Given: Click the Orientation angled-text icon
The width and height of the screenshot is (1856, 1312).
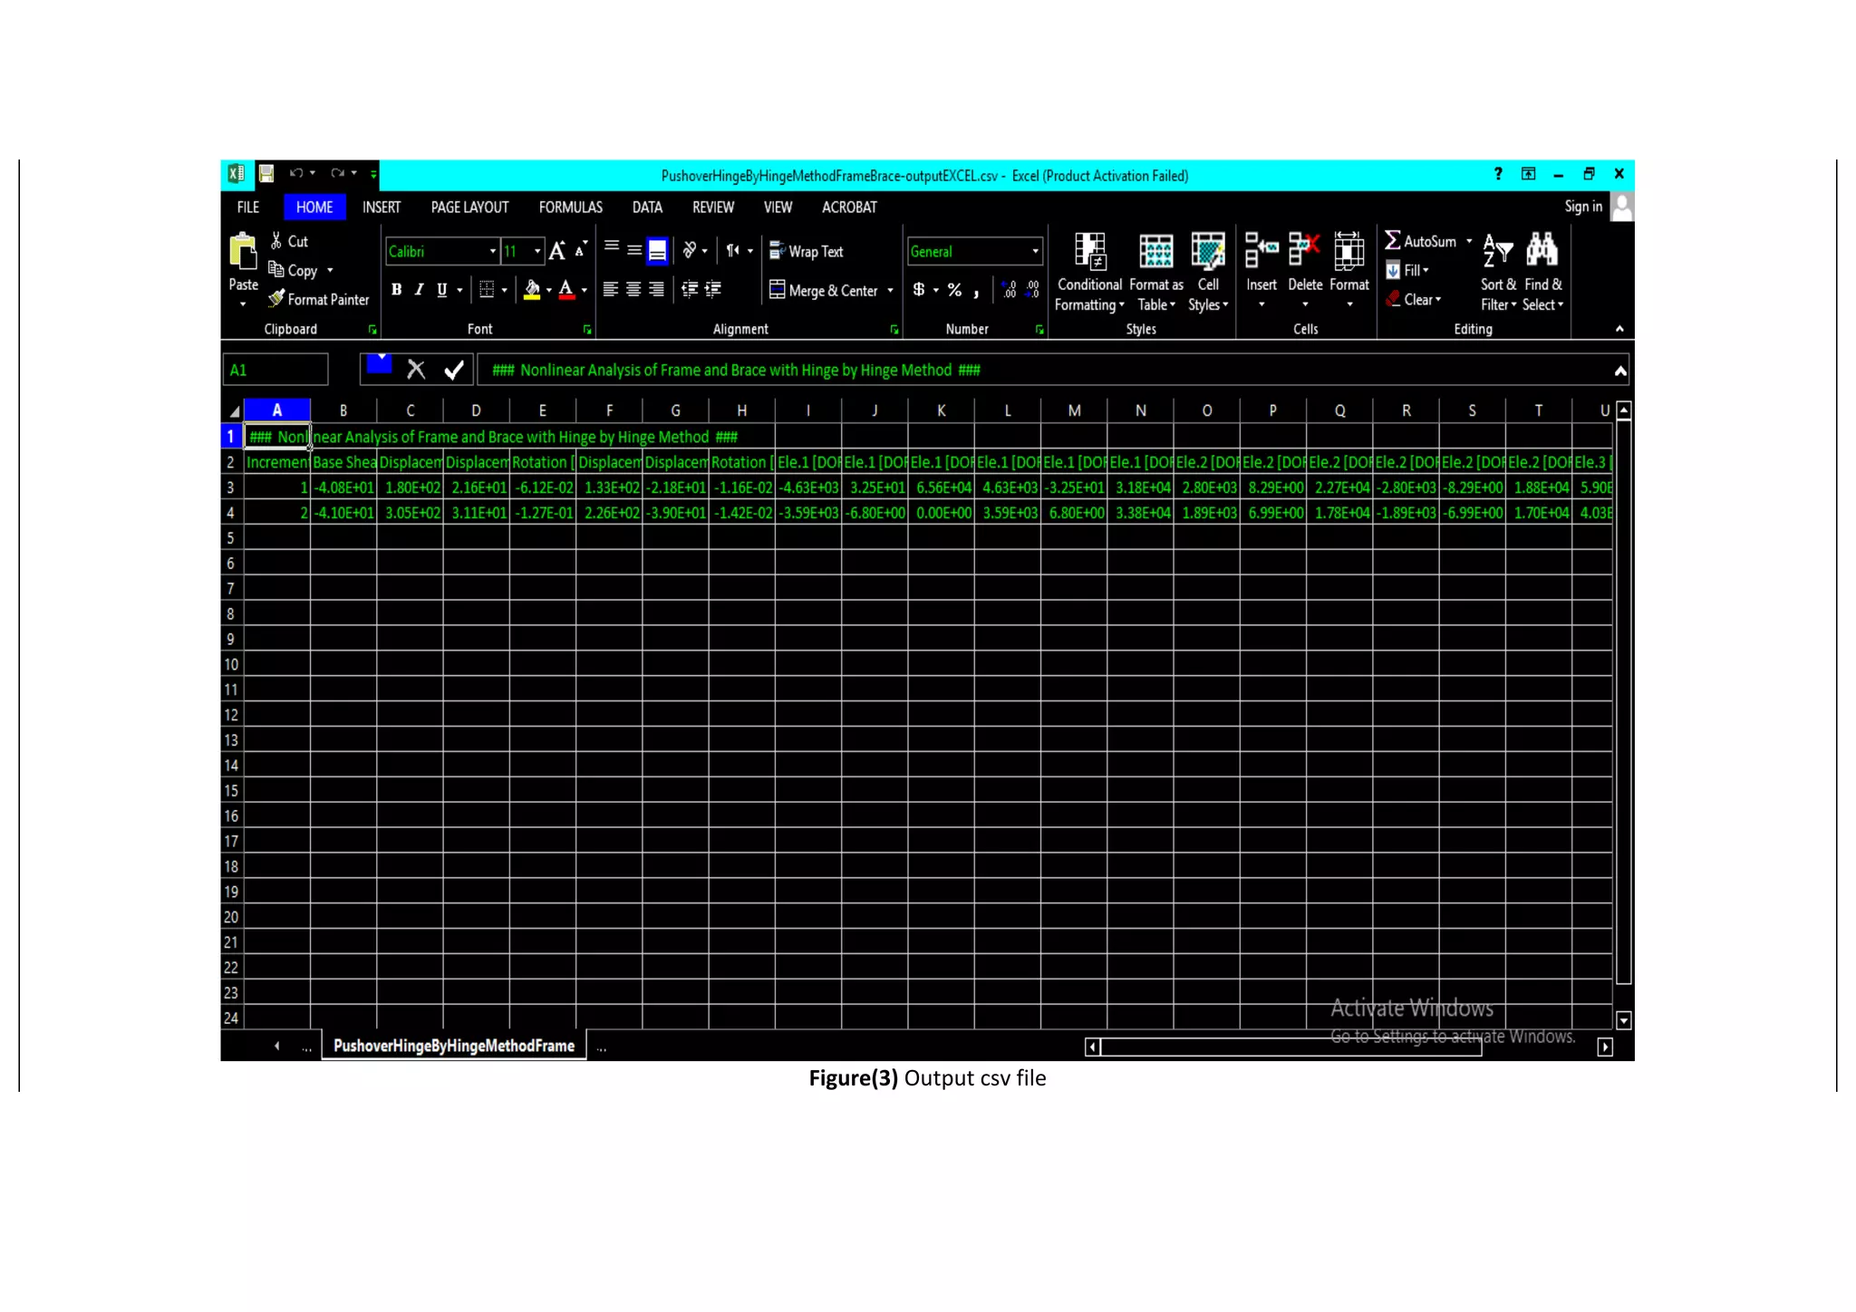Looking at the screenshot, I should [x=691, y=249].
